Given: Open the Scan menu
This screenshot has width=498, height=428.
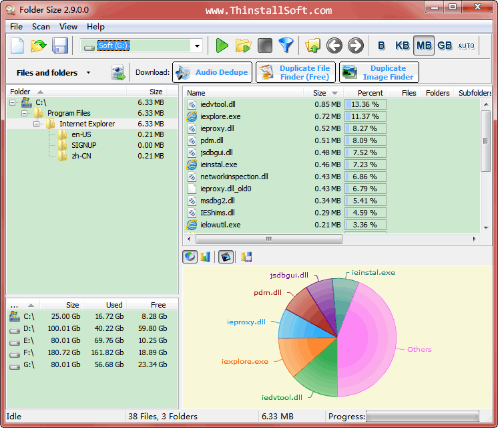Looking at the screenshot, I should (x=41, y=26).
